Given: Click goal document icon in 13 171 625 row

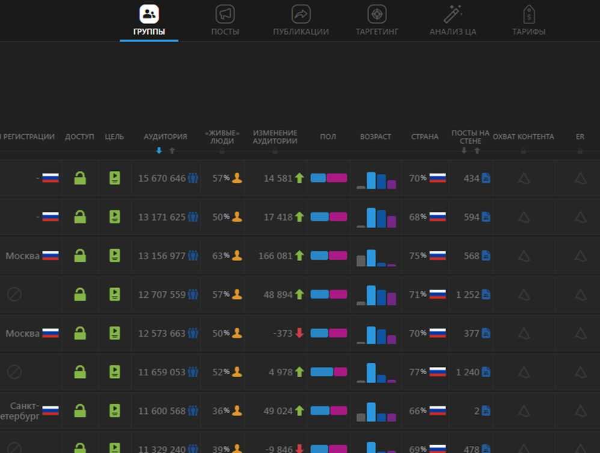Looking at the screenshot, I should tap(114, 217).
